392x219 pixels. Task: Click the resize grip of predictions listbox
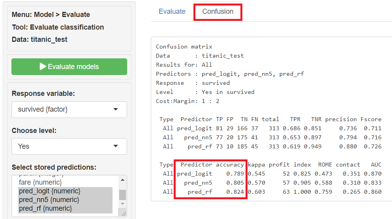click(124, 213)
